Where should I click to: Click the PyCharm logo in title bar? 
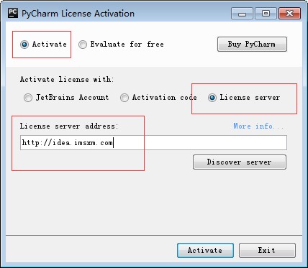coord(13,13)
